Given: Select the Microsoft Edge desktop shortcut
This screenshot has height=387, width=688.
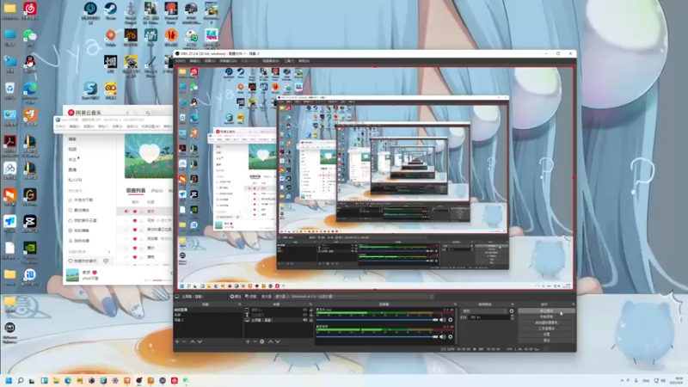Looking at the screenshot, I should coord(30,91).
